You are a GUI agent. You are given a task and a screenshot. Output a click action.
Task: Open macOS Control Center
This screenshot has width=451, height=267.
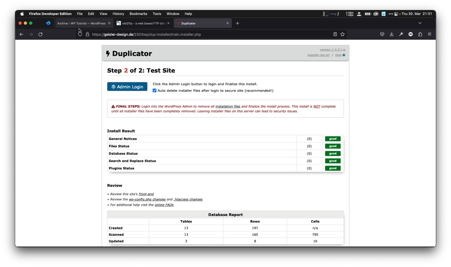[396, 14]
